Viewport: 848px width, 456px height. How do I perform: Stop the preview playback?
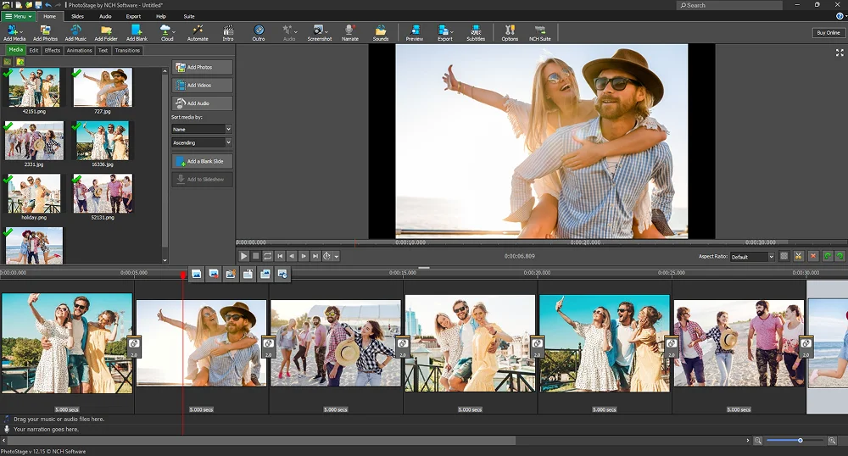coord(256,256)
